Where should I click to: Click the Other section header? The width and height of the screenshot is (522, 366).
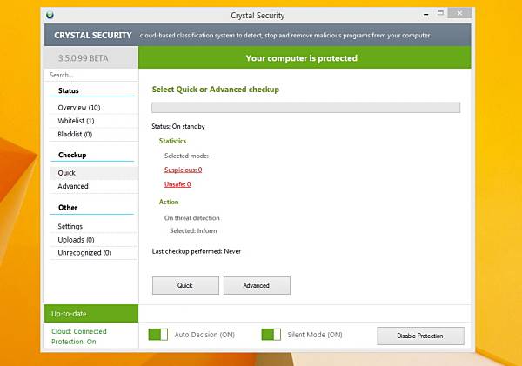click(x=68, y=208)
